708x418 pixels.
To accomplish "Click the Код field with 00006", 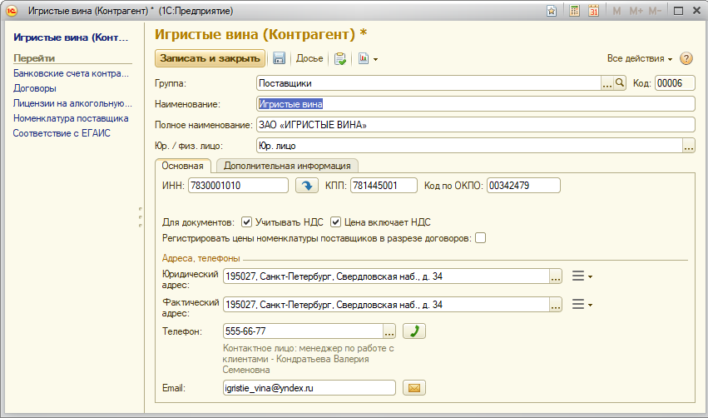I will coord(675,83).
